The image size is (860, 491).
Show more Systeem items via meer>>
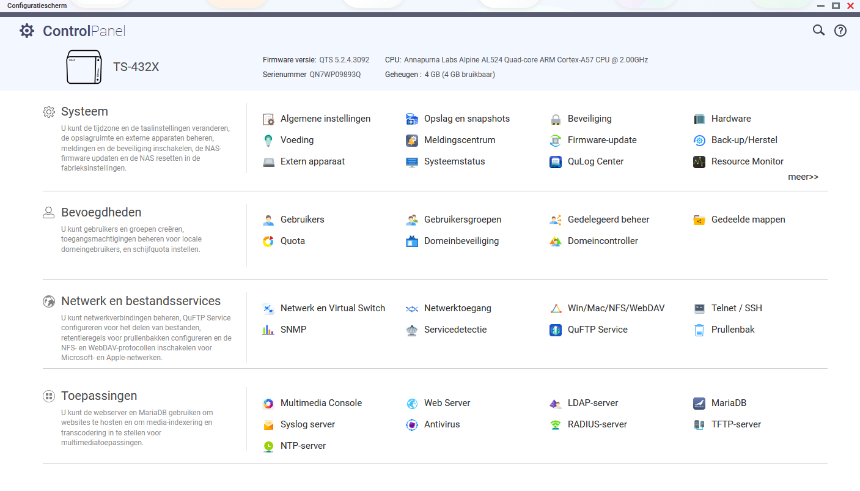(x=803, y=177)
